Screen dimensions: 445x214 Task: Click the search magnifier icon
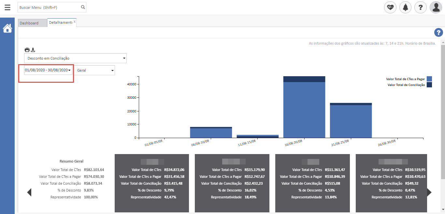pyautogui.click(x=83, y=7)
